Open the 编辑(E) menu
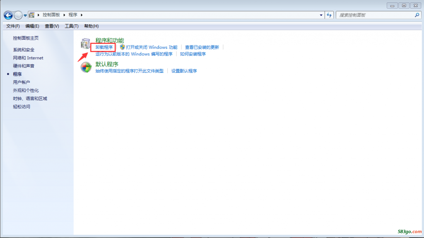The image size is (424, 238). tap(32, 26)
